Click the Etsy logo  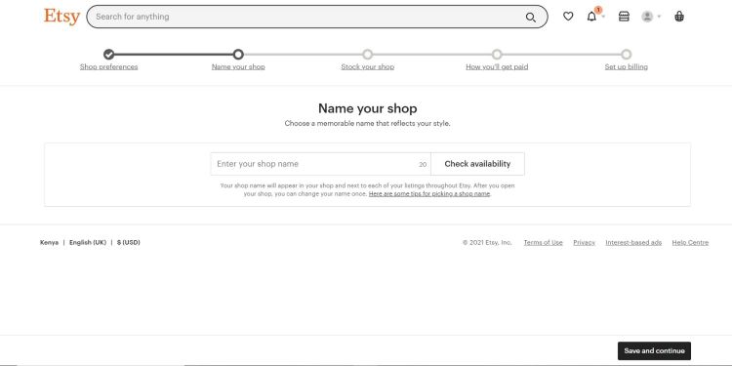[x=62, y=17]
